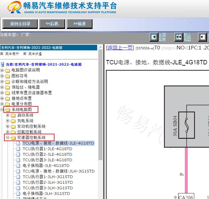This screenshot has width=209, height=199.
Task: Open the 电子换档器-JLE-4G18TD diagram
Action: [x=46, y=165]
